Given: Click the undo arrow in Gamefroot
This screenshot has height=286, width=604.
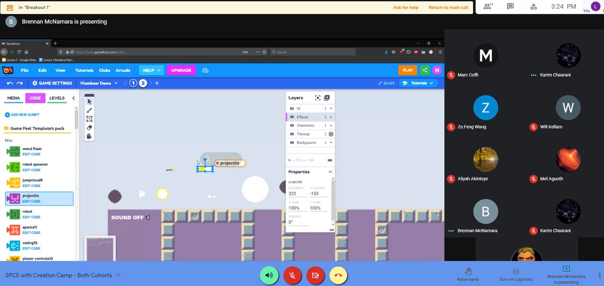Looking at the screenshot, I should [10, 83].
